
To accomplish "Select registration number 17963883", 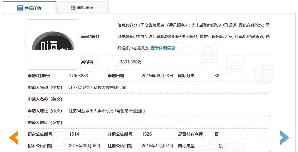I will coord(78,76).
